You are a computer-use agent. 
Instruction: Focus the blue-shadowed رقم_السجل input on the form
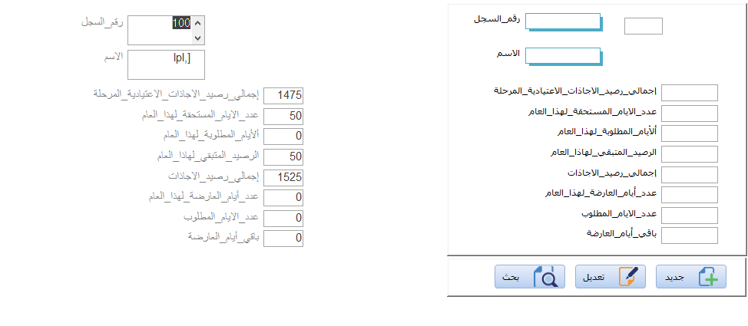click(x=563, y=21)
